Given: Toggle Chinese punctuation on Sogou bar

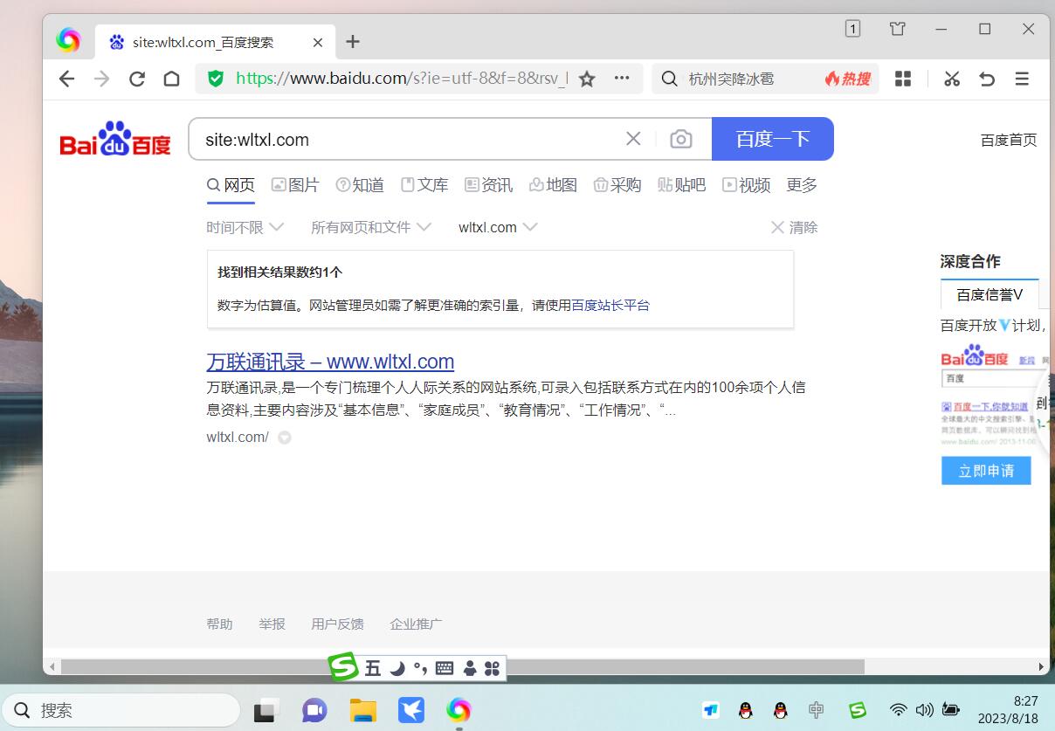Looking at the screenshot, I should pos(417,667).
